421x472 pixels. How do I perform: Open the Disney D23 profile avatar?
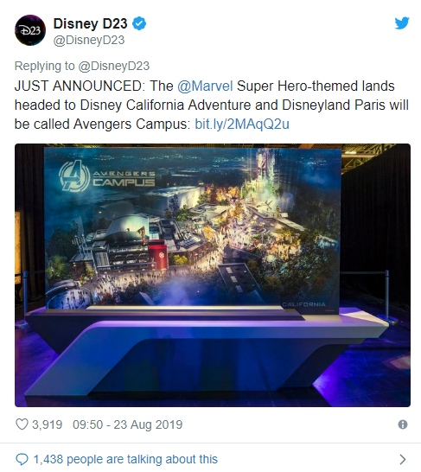pos(30,30)
